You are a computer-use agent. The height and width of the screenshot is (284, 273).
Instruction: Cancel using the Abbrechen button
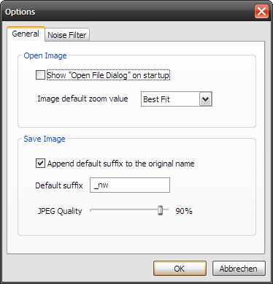239,269
